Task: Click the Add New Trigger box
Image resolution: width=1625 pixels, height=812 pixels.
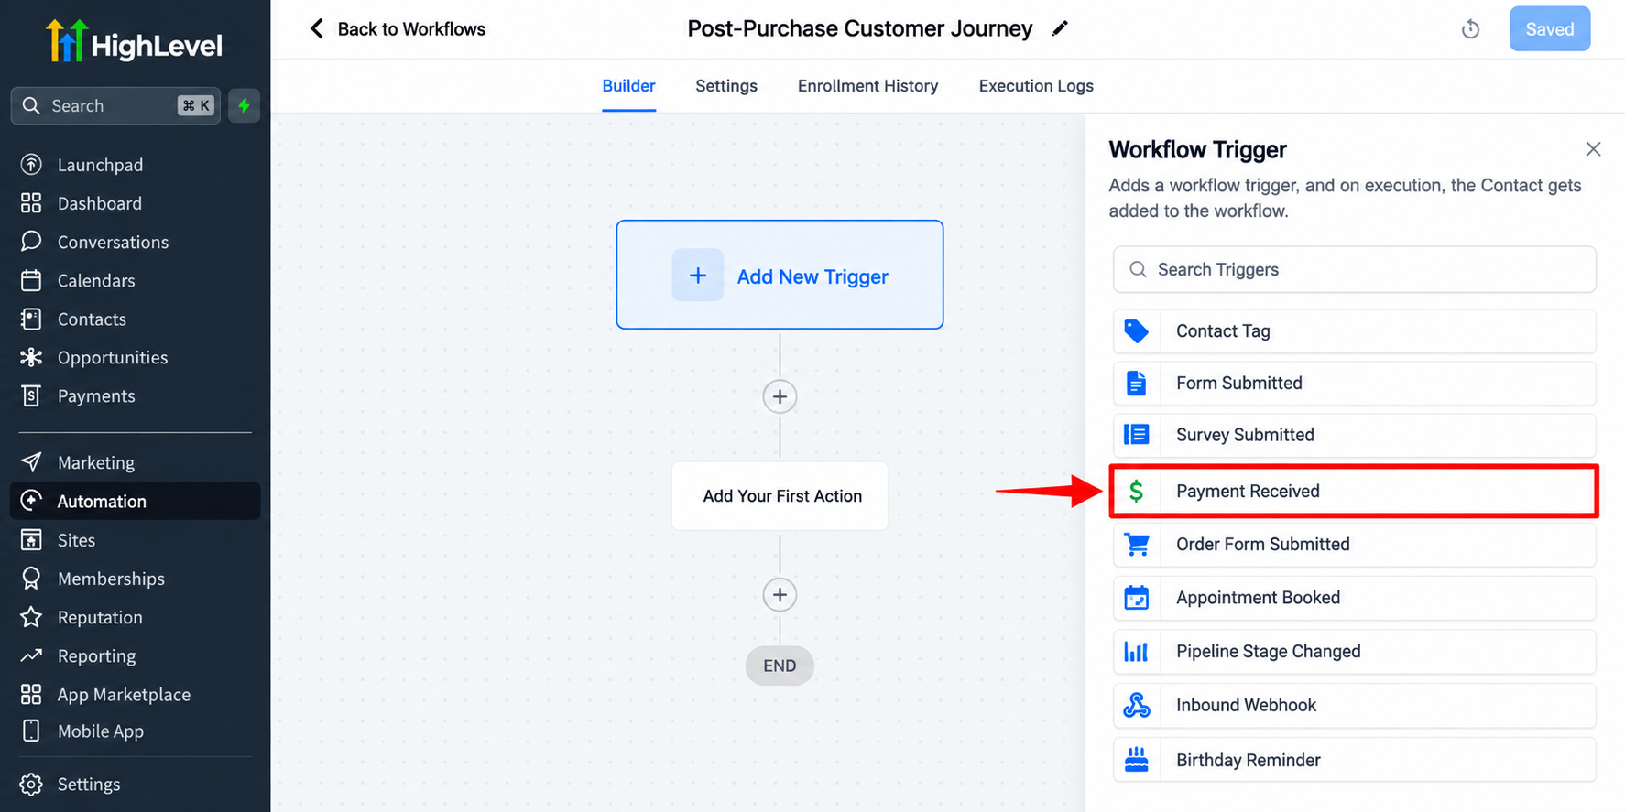Action: (780, 275)
